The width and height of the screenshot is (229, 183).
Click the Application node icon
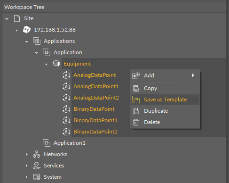tap(47, 52)
